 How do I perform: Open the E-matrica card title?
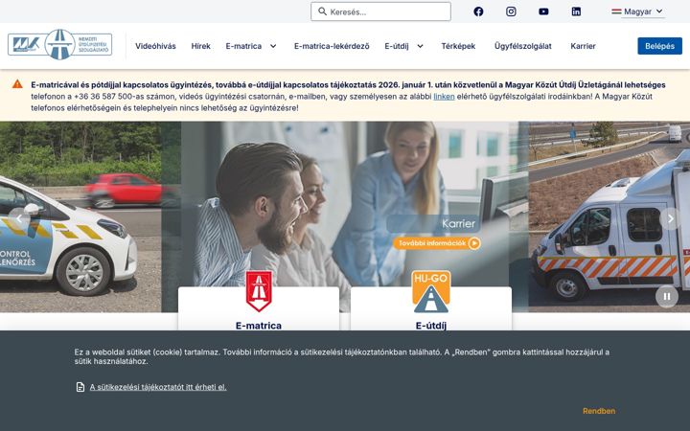[x=259, y=326]
